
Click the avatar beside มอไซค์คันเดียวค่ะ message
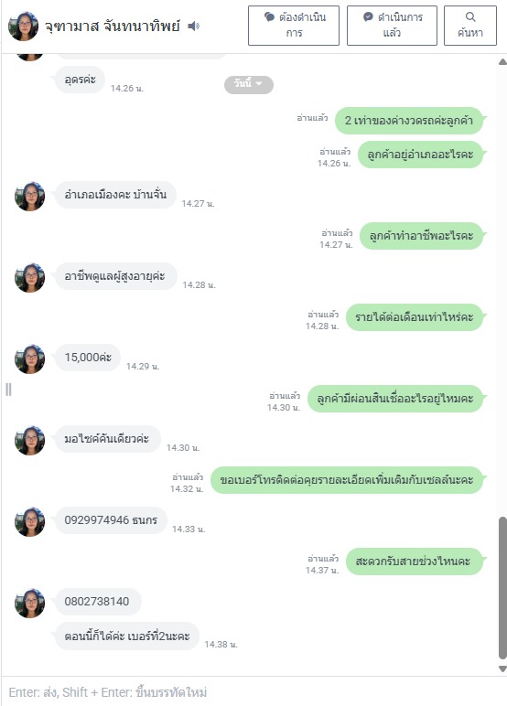[x=30, y=441]
